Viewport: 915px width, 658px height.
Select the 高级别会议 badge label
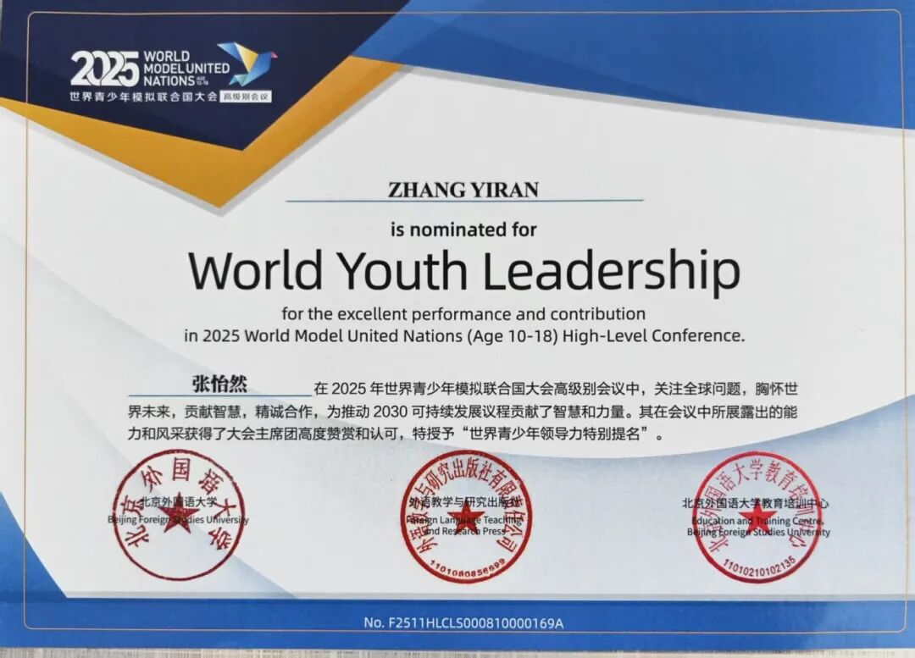(x=245, y=97)
